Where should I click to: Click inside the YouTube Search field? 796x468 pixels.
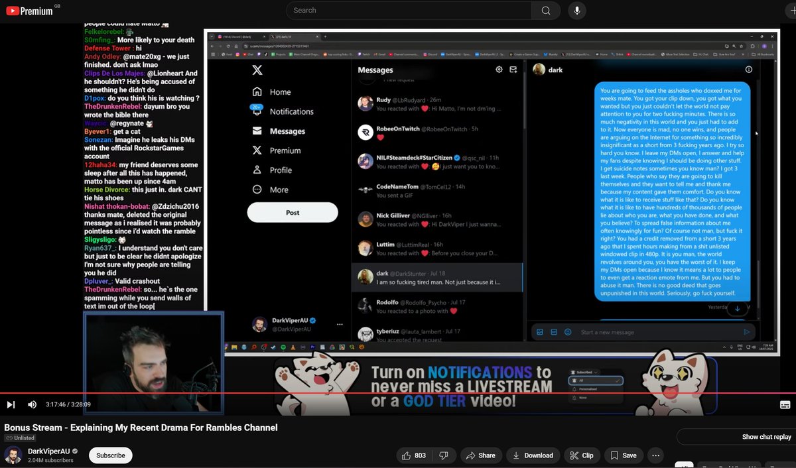click(x=409, y=11)
